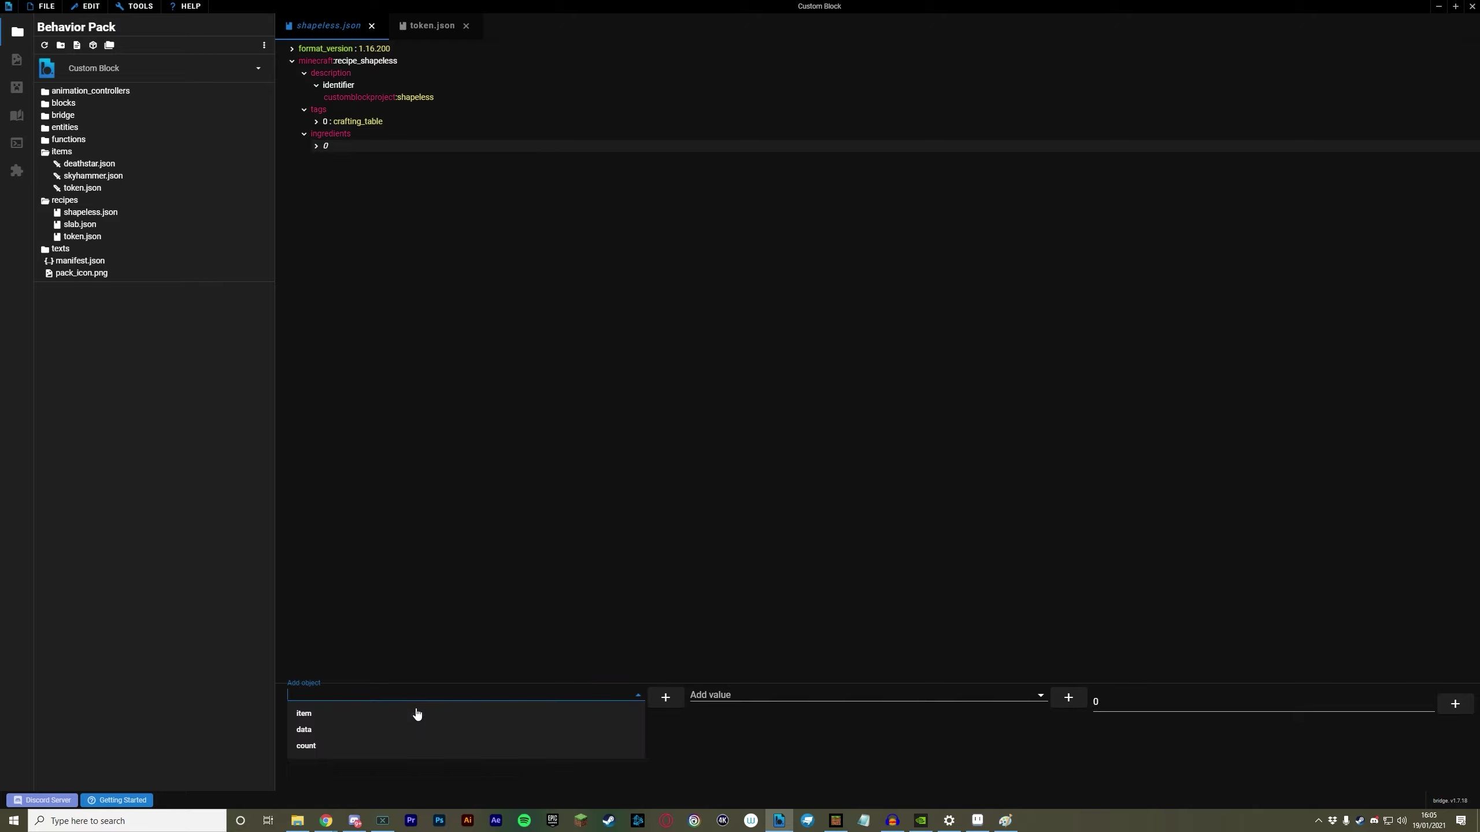This screenshot has height=832, width=1480.
Task: Open the debug log terminal sidebar icon
Action: pyautogui.click(x=17, y=143)
